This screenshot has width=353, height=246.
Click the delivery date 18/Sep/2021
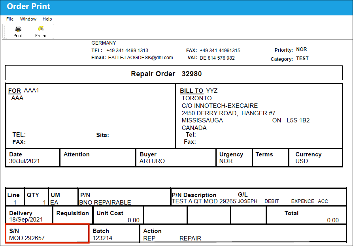click(x=26, y=220)
